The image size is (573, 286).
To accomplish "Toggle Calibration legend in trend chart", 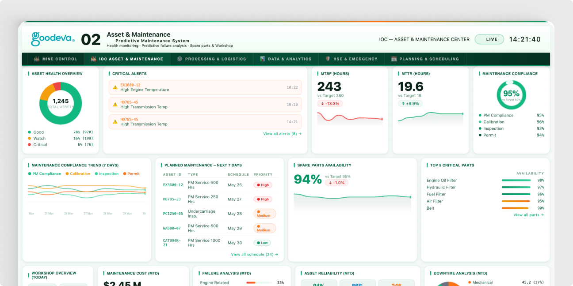I will pos(78,173).
